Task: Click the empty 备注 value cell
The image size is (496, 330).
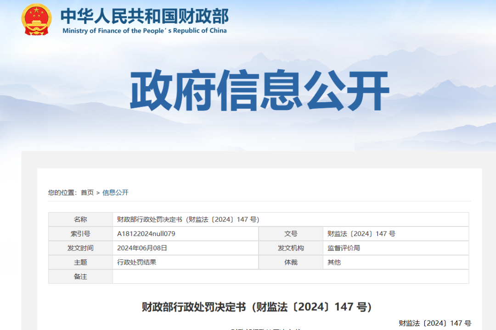Action: click(290, 276)
